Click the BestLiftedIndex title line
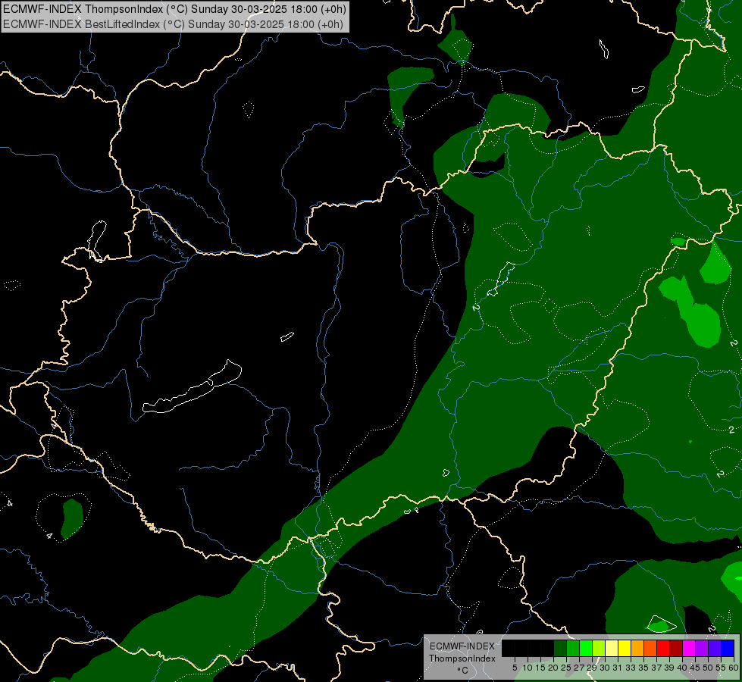 [x=174, y=24]
